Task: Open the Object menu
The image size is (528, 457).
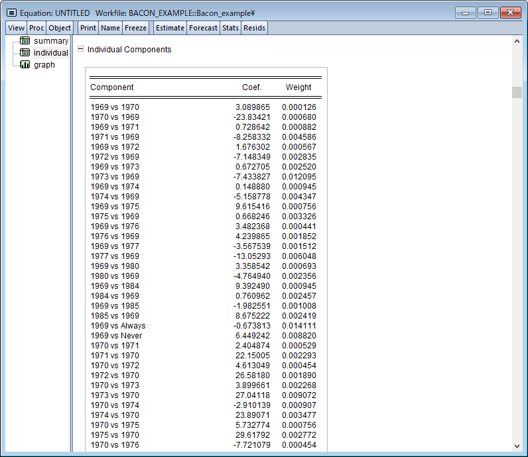Action: [x=60, y=28]
